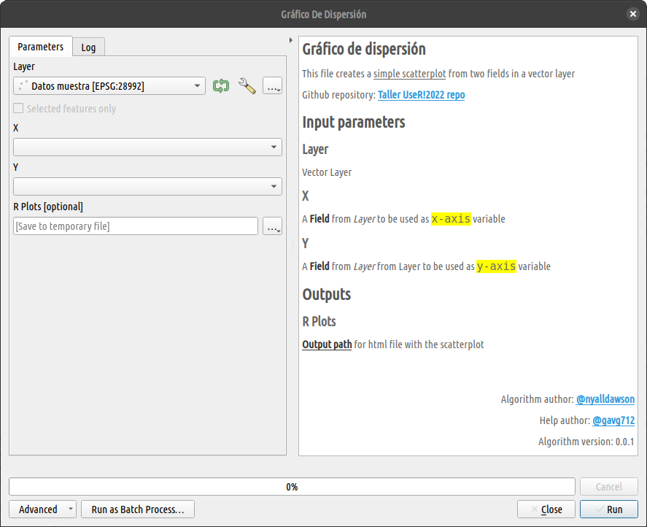Screen dimensions: 647x527
Task: Click the R Plots browse ellipsis button
Action: 273,226
